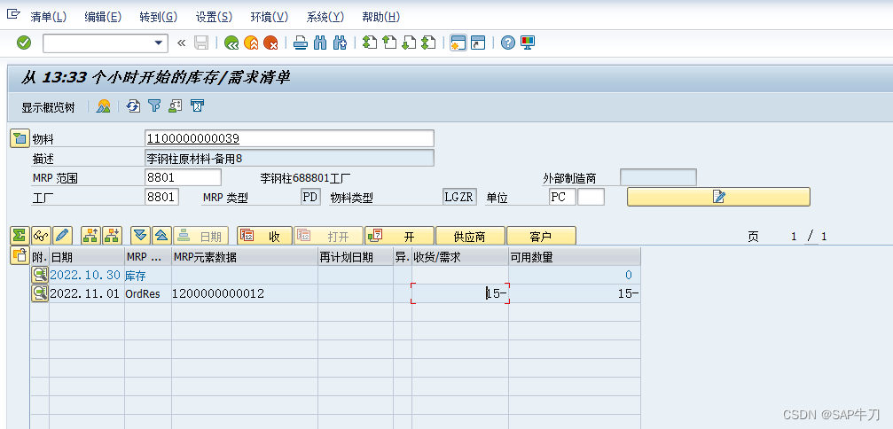This screenshot has width=893, height=429.
Task: Go to previous page icon
Action: (x=389, y=43)
